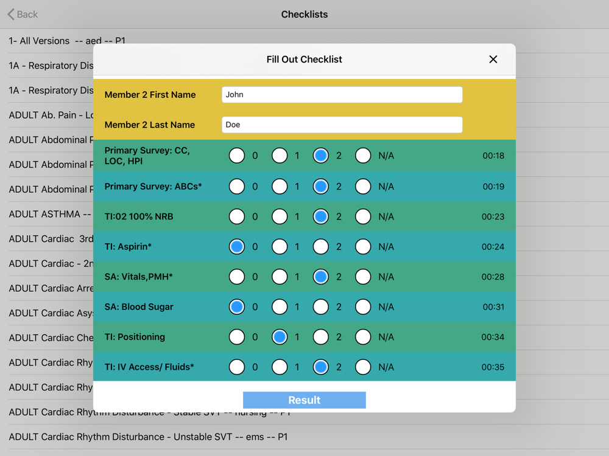Edit the Member 2 Last Name field
The height and width of the screenshot is (456, 609).
click(342, 125)
